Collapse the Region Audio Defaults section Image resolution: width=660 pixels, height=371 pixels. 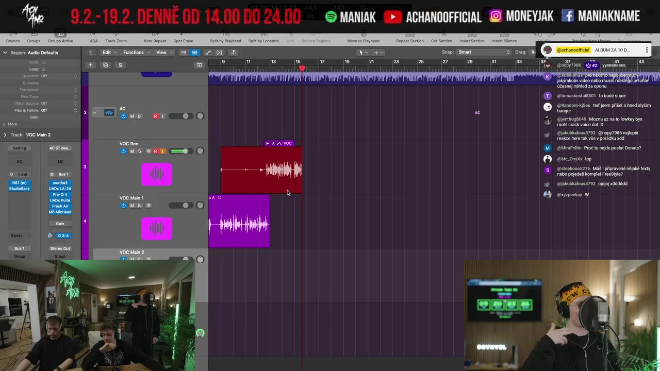[x=5, y=52]
